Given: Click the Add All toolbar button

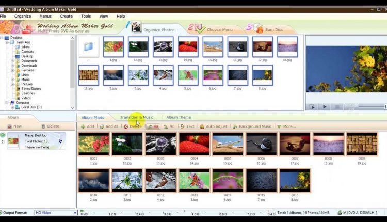Looking at the screenshot, I should [x=109, y=126].
